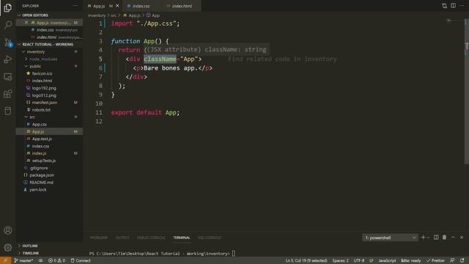The image size is (469, 264).
Task: Open the Extensions view
Action: [x=8, y=94]
